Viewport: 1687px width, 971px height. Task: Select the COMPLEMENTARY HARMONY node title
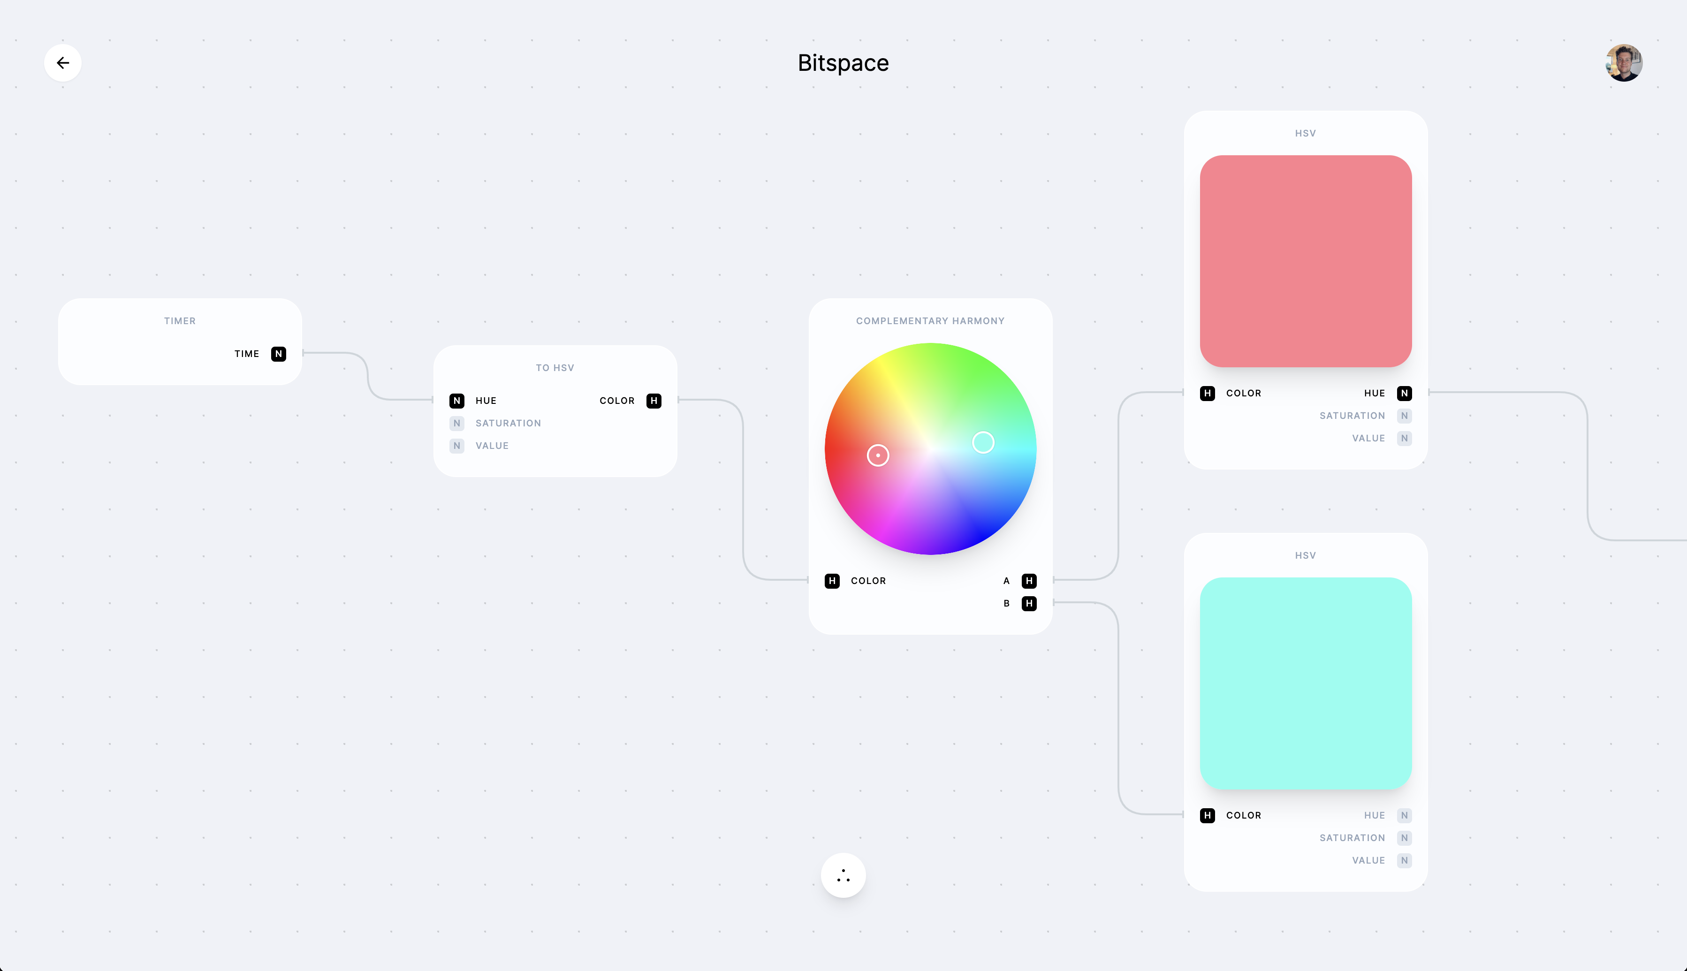tap(929, 320)
